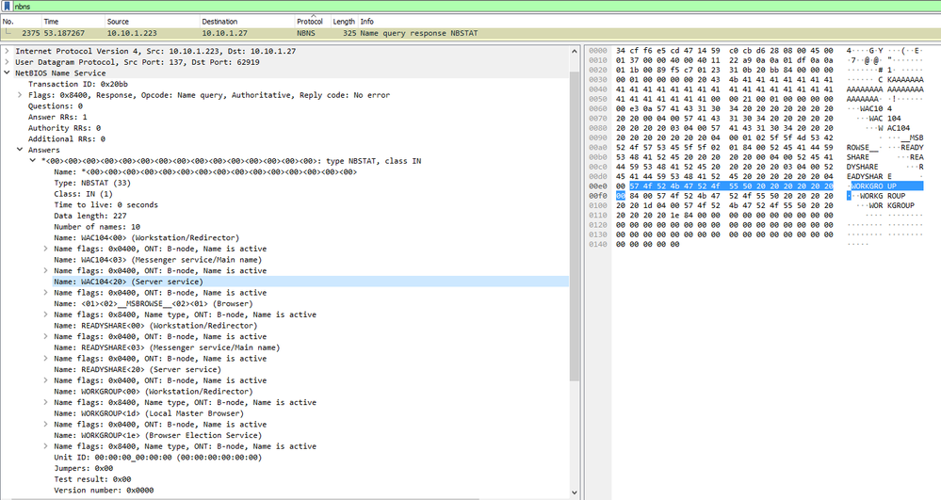Select Name: WORKGROUP<00> (Workstation/Redirector) row

point(153,391)
